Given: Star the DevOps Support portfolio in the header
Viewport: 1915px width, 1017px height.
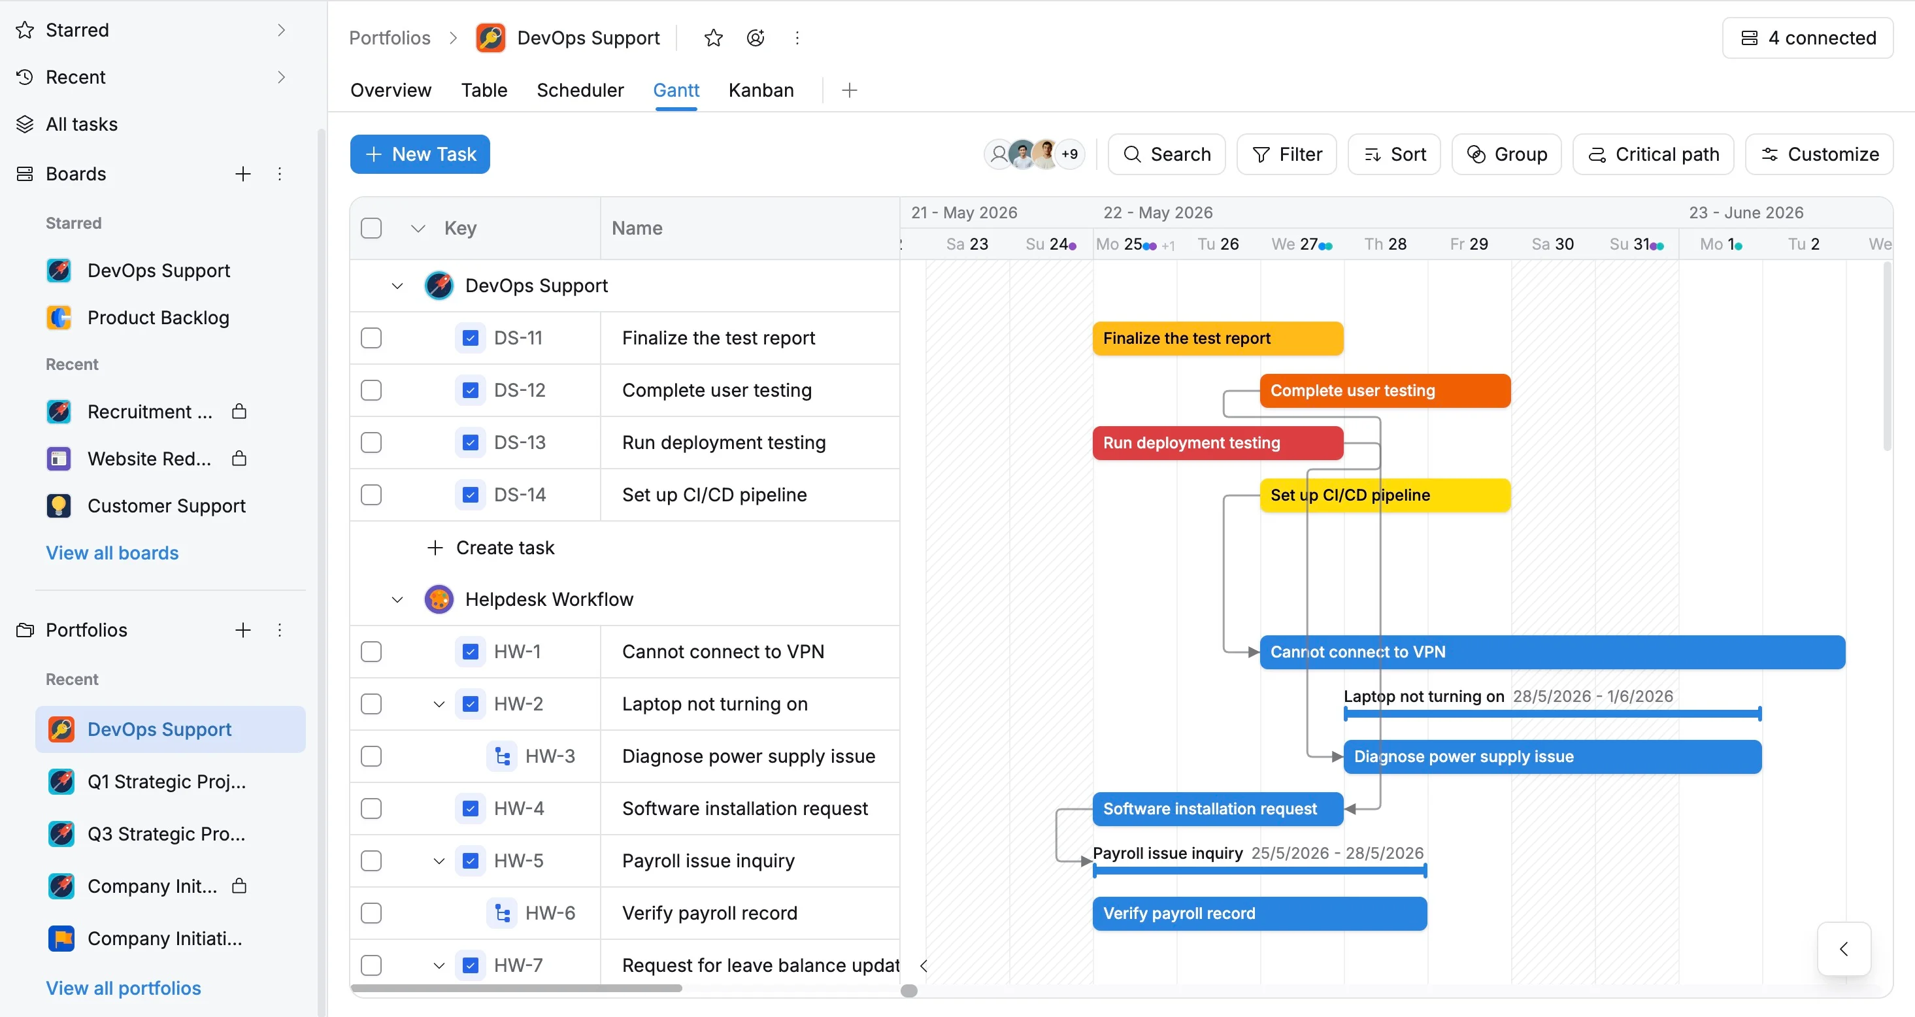Looking at the screenshot, I should pos(713,38).
